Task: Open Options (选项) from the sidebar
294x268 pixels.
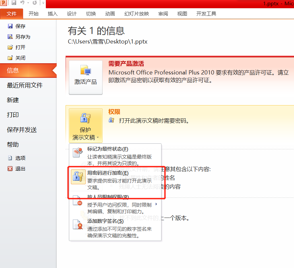Action: 20,158
